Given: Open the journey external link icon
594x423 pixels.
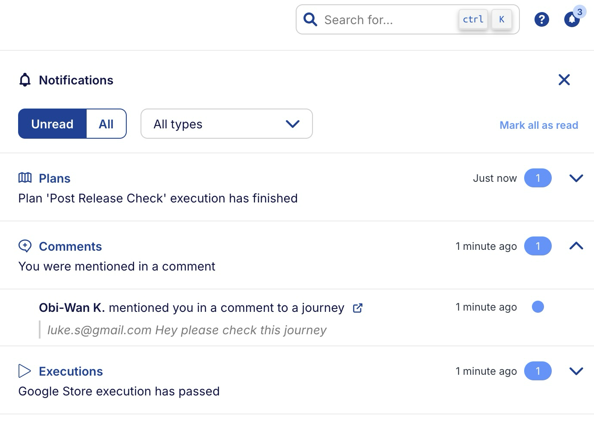Looking at the screenshot, I should click(358, 308).
